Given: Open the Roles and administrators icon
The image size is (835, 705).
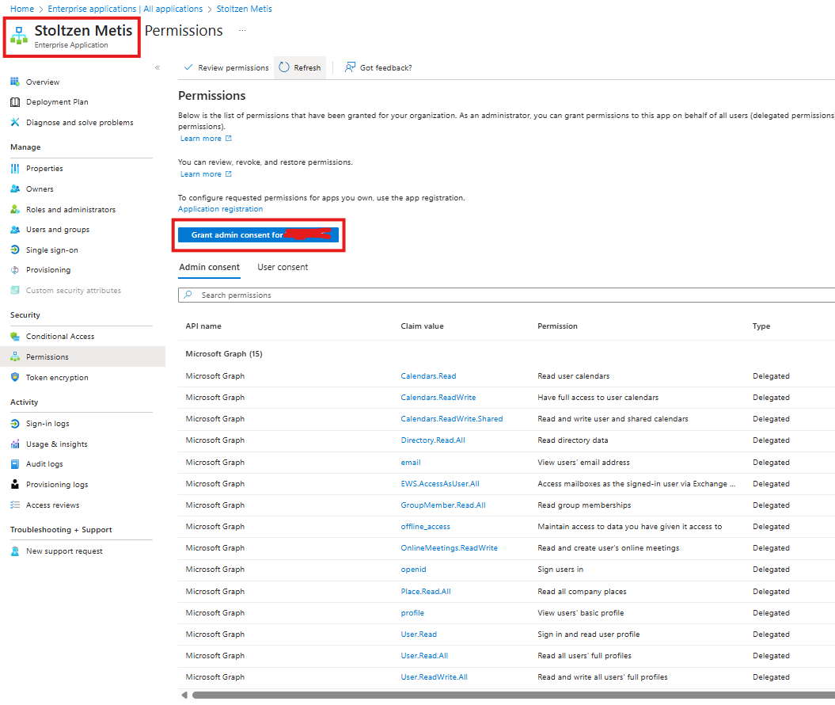Looking at the screenshot, I should pyautogui.click(x=15, y=209).
